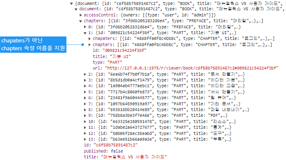Collapse chapter item 1 기본 UI

point(85,33)
